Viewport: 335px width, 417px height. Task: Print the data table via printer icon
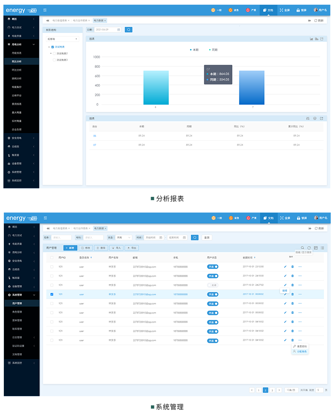[x=315, y=118]
